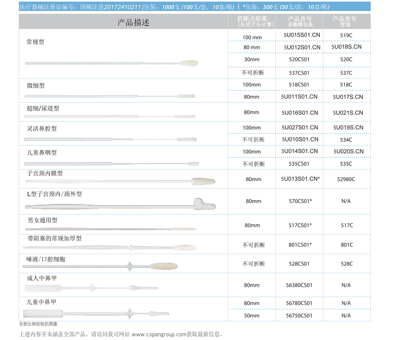Select the L型子宫颈内/颈外型 label
Screen dimensions: 394x340
[x=54, y=194]
